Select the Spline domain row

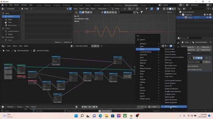[x=11, y=34]
